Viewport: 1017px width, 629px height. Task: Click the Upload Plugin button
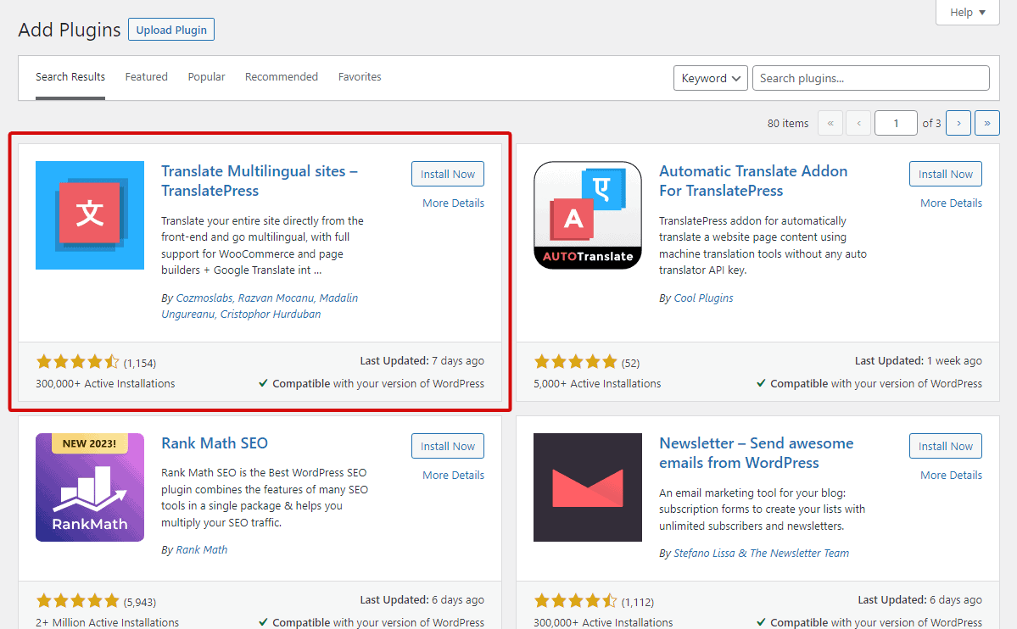pos(171,30)
